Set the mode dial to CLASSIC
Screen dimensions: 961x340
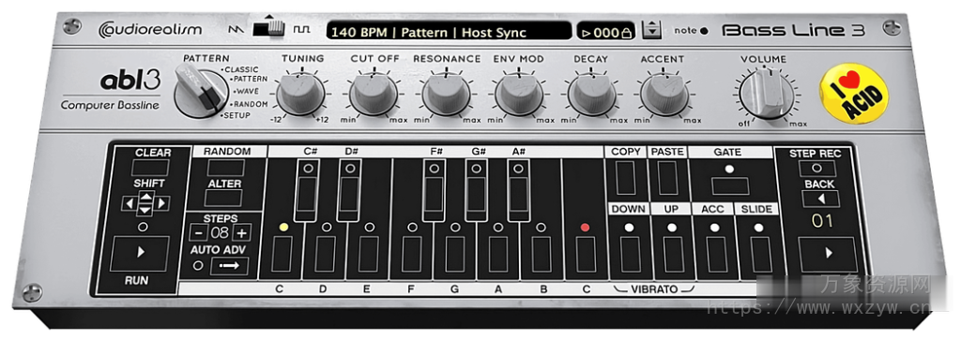(x=242, y=69)
